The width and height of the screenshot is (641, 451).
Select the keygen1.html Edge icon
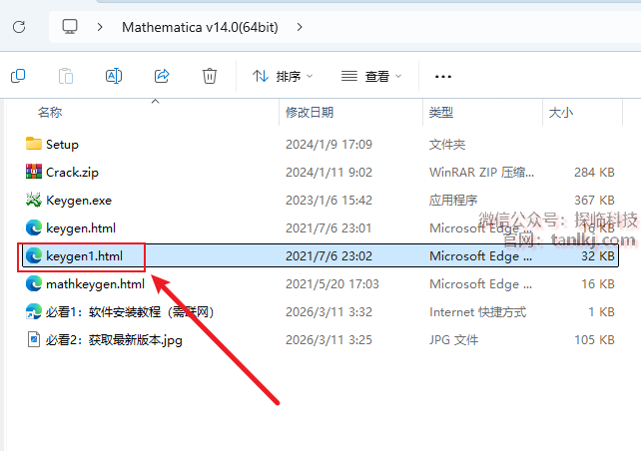[x=34, y=255]
